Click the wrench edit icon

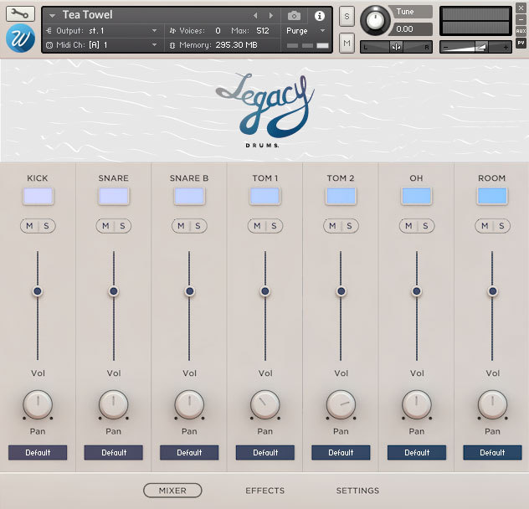click(x=20, y=13)
